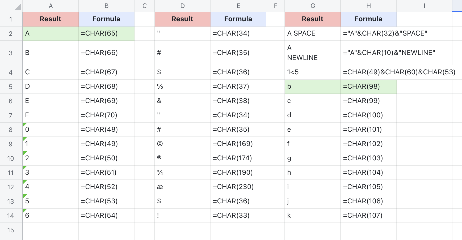Click the green triangle marker beside value 5
Viewport: 462px width, 240px height.
(x=24, y=196)
